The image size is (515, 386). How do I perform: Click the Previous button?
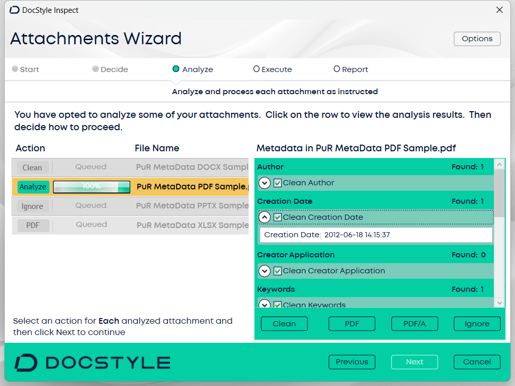pos(352,362)
